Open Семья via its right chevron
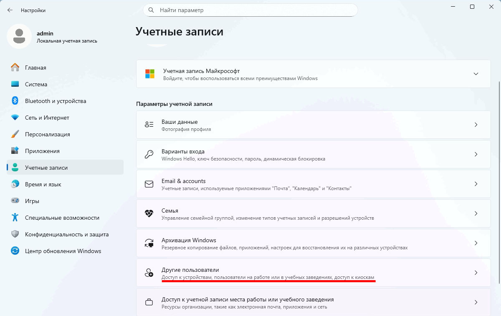501x316 pixels. click(476, 213)
